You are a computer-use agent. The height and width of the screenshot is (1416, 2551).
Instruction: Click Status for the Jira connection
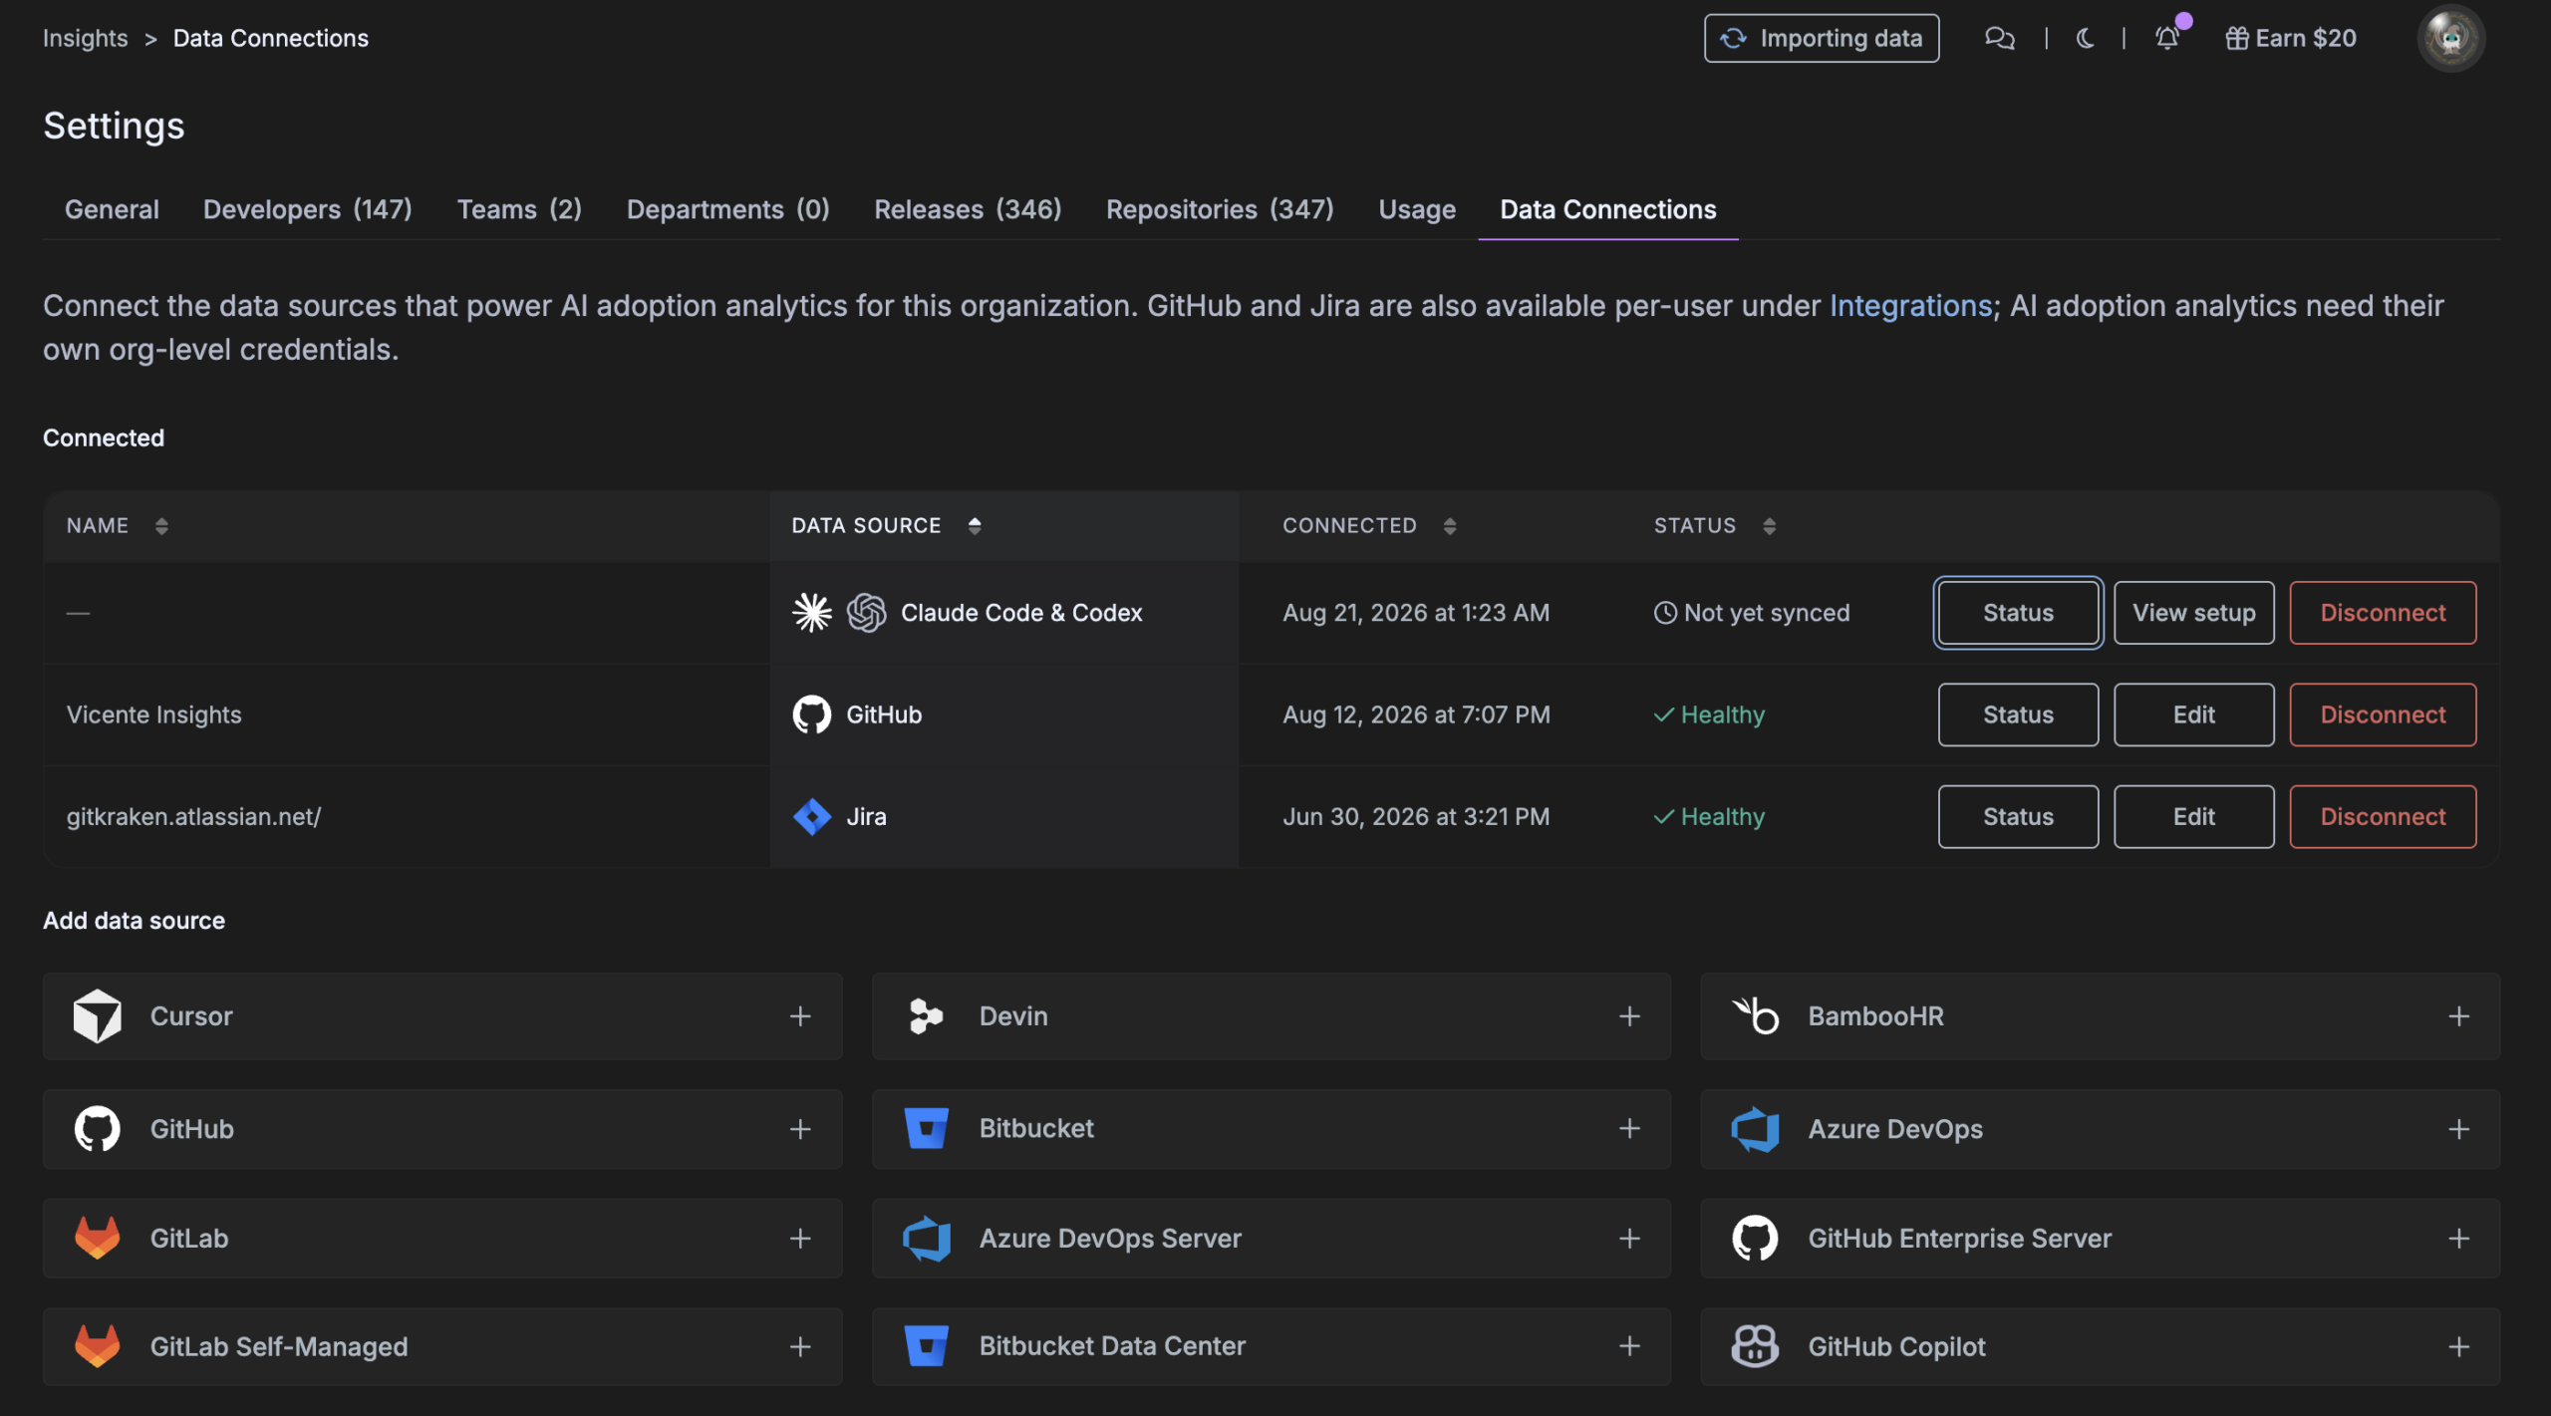click(x=2018, y=815)
